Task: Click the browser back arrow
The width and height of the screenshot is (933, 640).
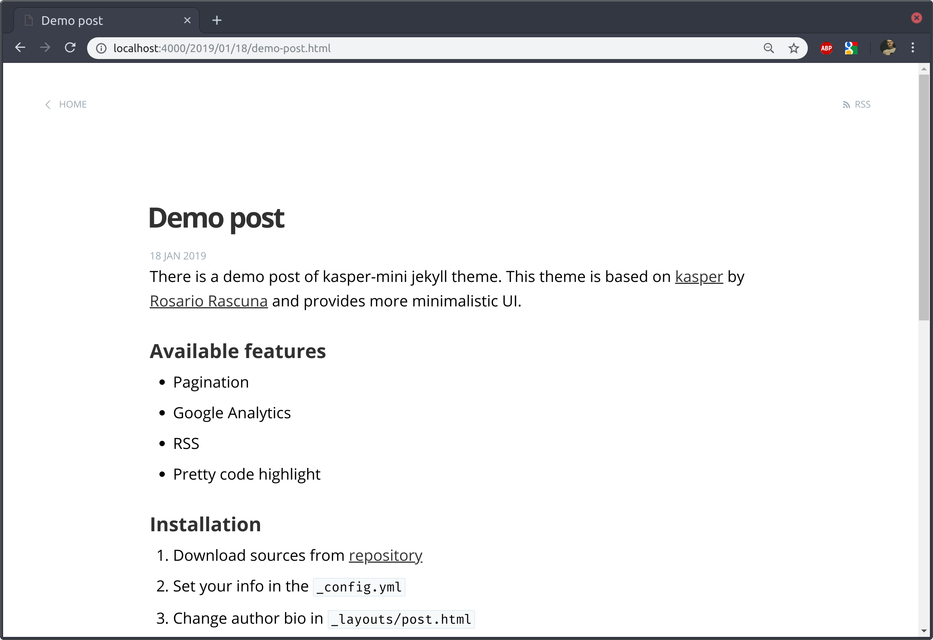Action: pyautogui.click(x=20, y=48)
